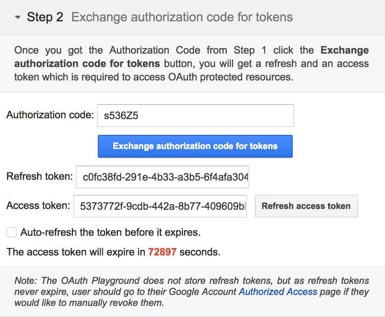The height and width of the screenshot is (317, 385).
Task: Click the 'OAuth protected resources' description line
Action: (x=154, y=77)
